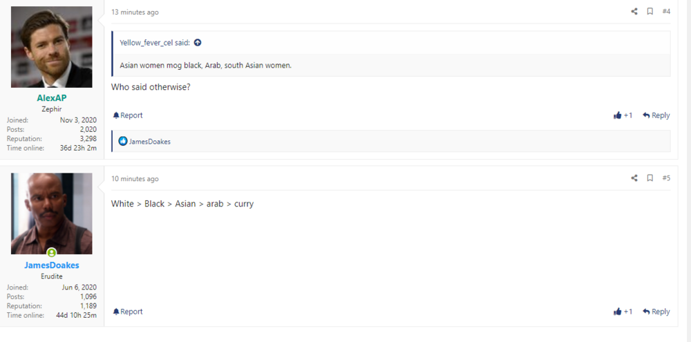Reply to AlexAP's post
This screenshot has height=342, width=691.
pos(656,115)
